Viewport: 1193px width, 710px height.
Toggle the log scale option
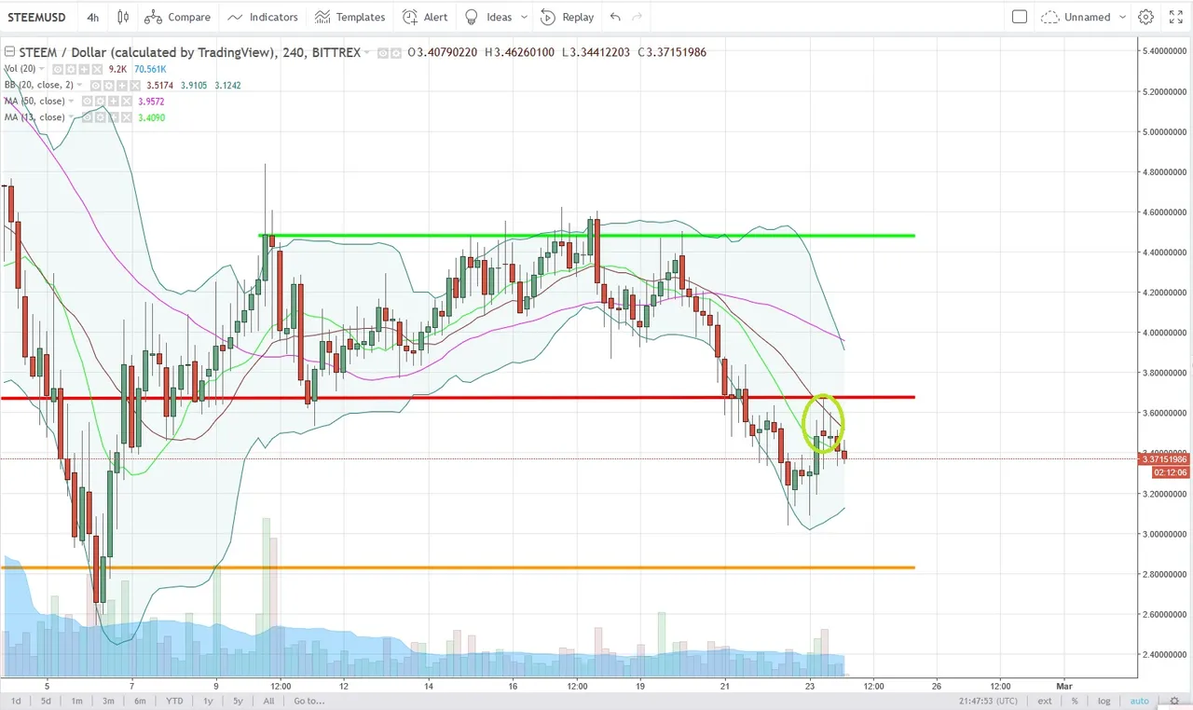pyautogui.click(x=1104, y=701)
